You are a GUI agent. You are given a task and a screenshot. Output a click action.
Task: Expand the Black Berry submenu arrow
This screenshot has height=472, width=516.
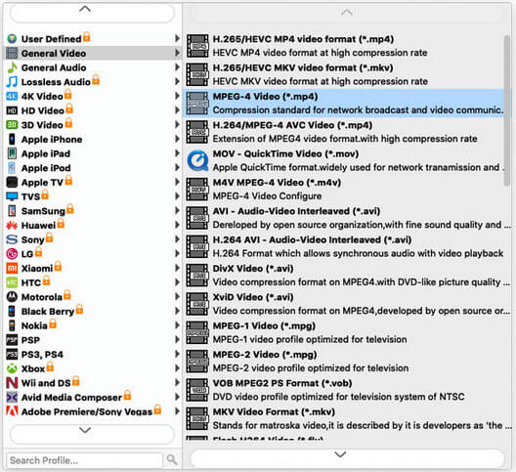[177, 311]
